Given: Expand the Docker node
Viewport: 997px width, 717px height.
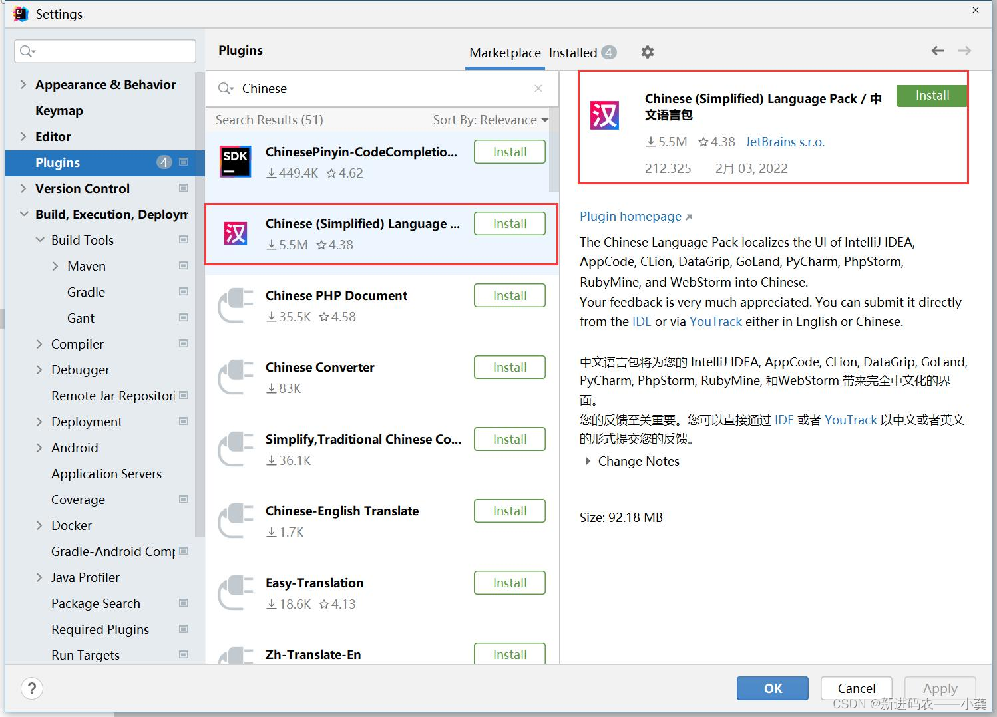Looking at the screenshot, I should (40, 525).
